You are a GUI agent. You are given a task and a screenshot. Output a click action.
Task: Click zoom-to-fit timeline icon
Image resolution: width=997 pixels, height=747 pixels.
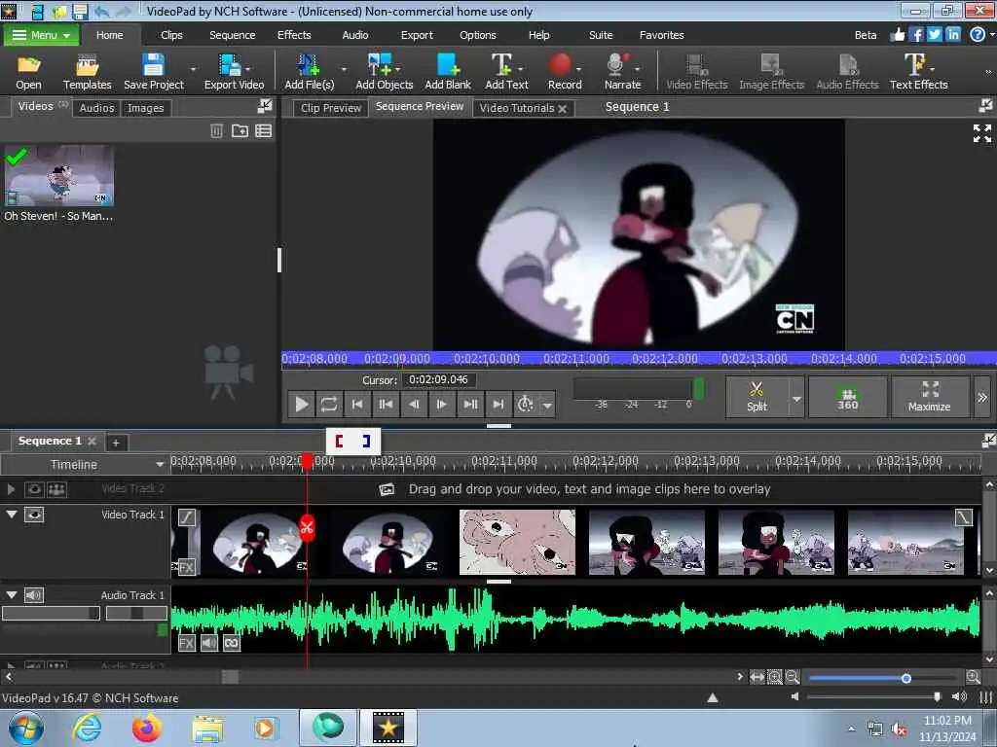point(757,677)
